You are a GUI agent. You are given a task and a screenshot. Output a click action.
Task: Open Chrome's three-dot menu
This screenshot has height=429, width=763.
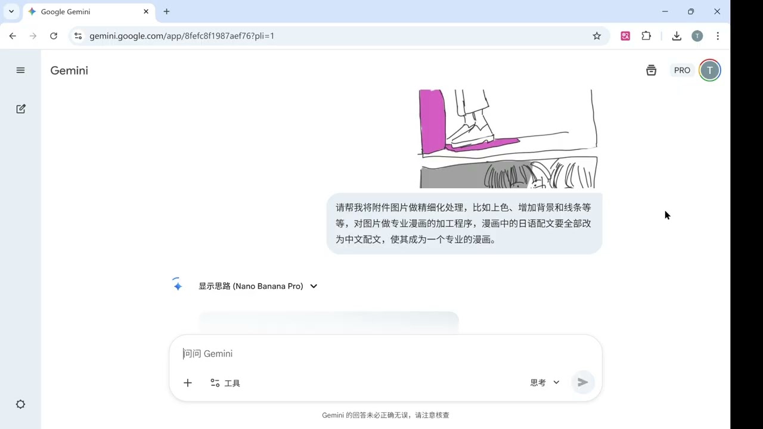(718, 36)
